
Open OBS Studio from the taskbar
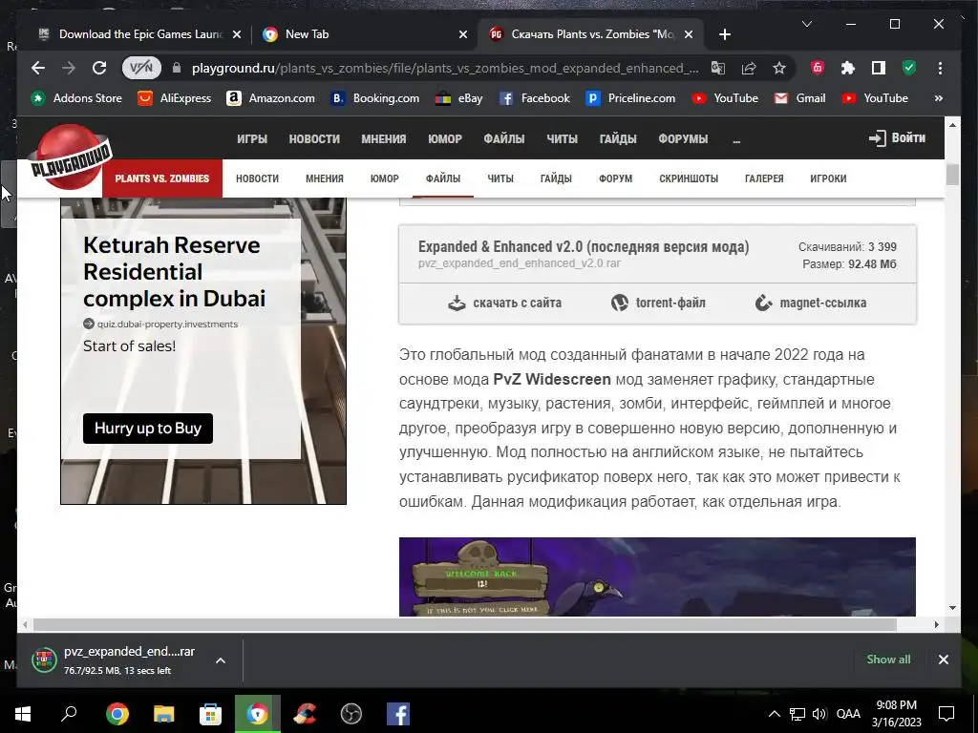coord(351,714)
